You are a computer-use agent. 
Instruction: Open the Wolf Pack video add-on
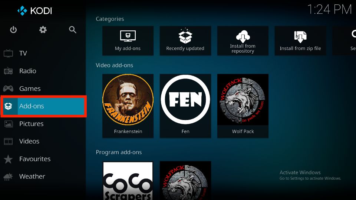coord(243,106)
